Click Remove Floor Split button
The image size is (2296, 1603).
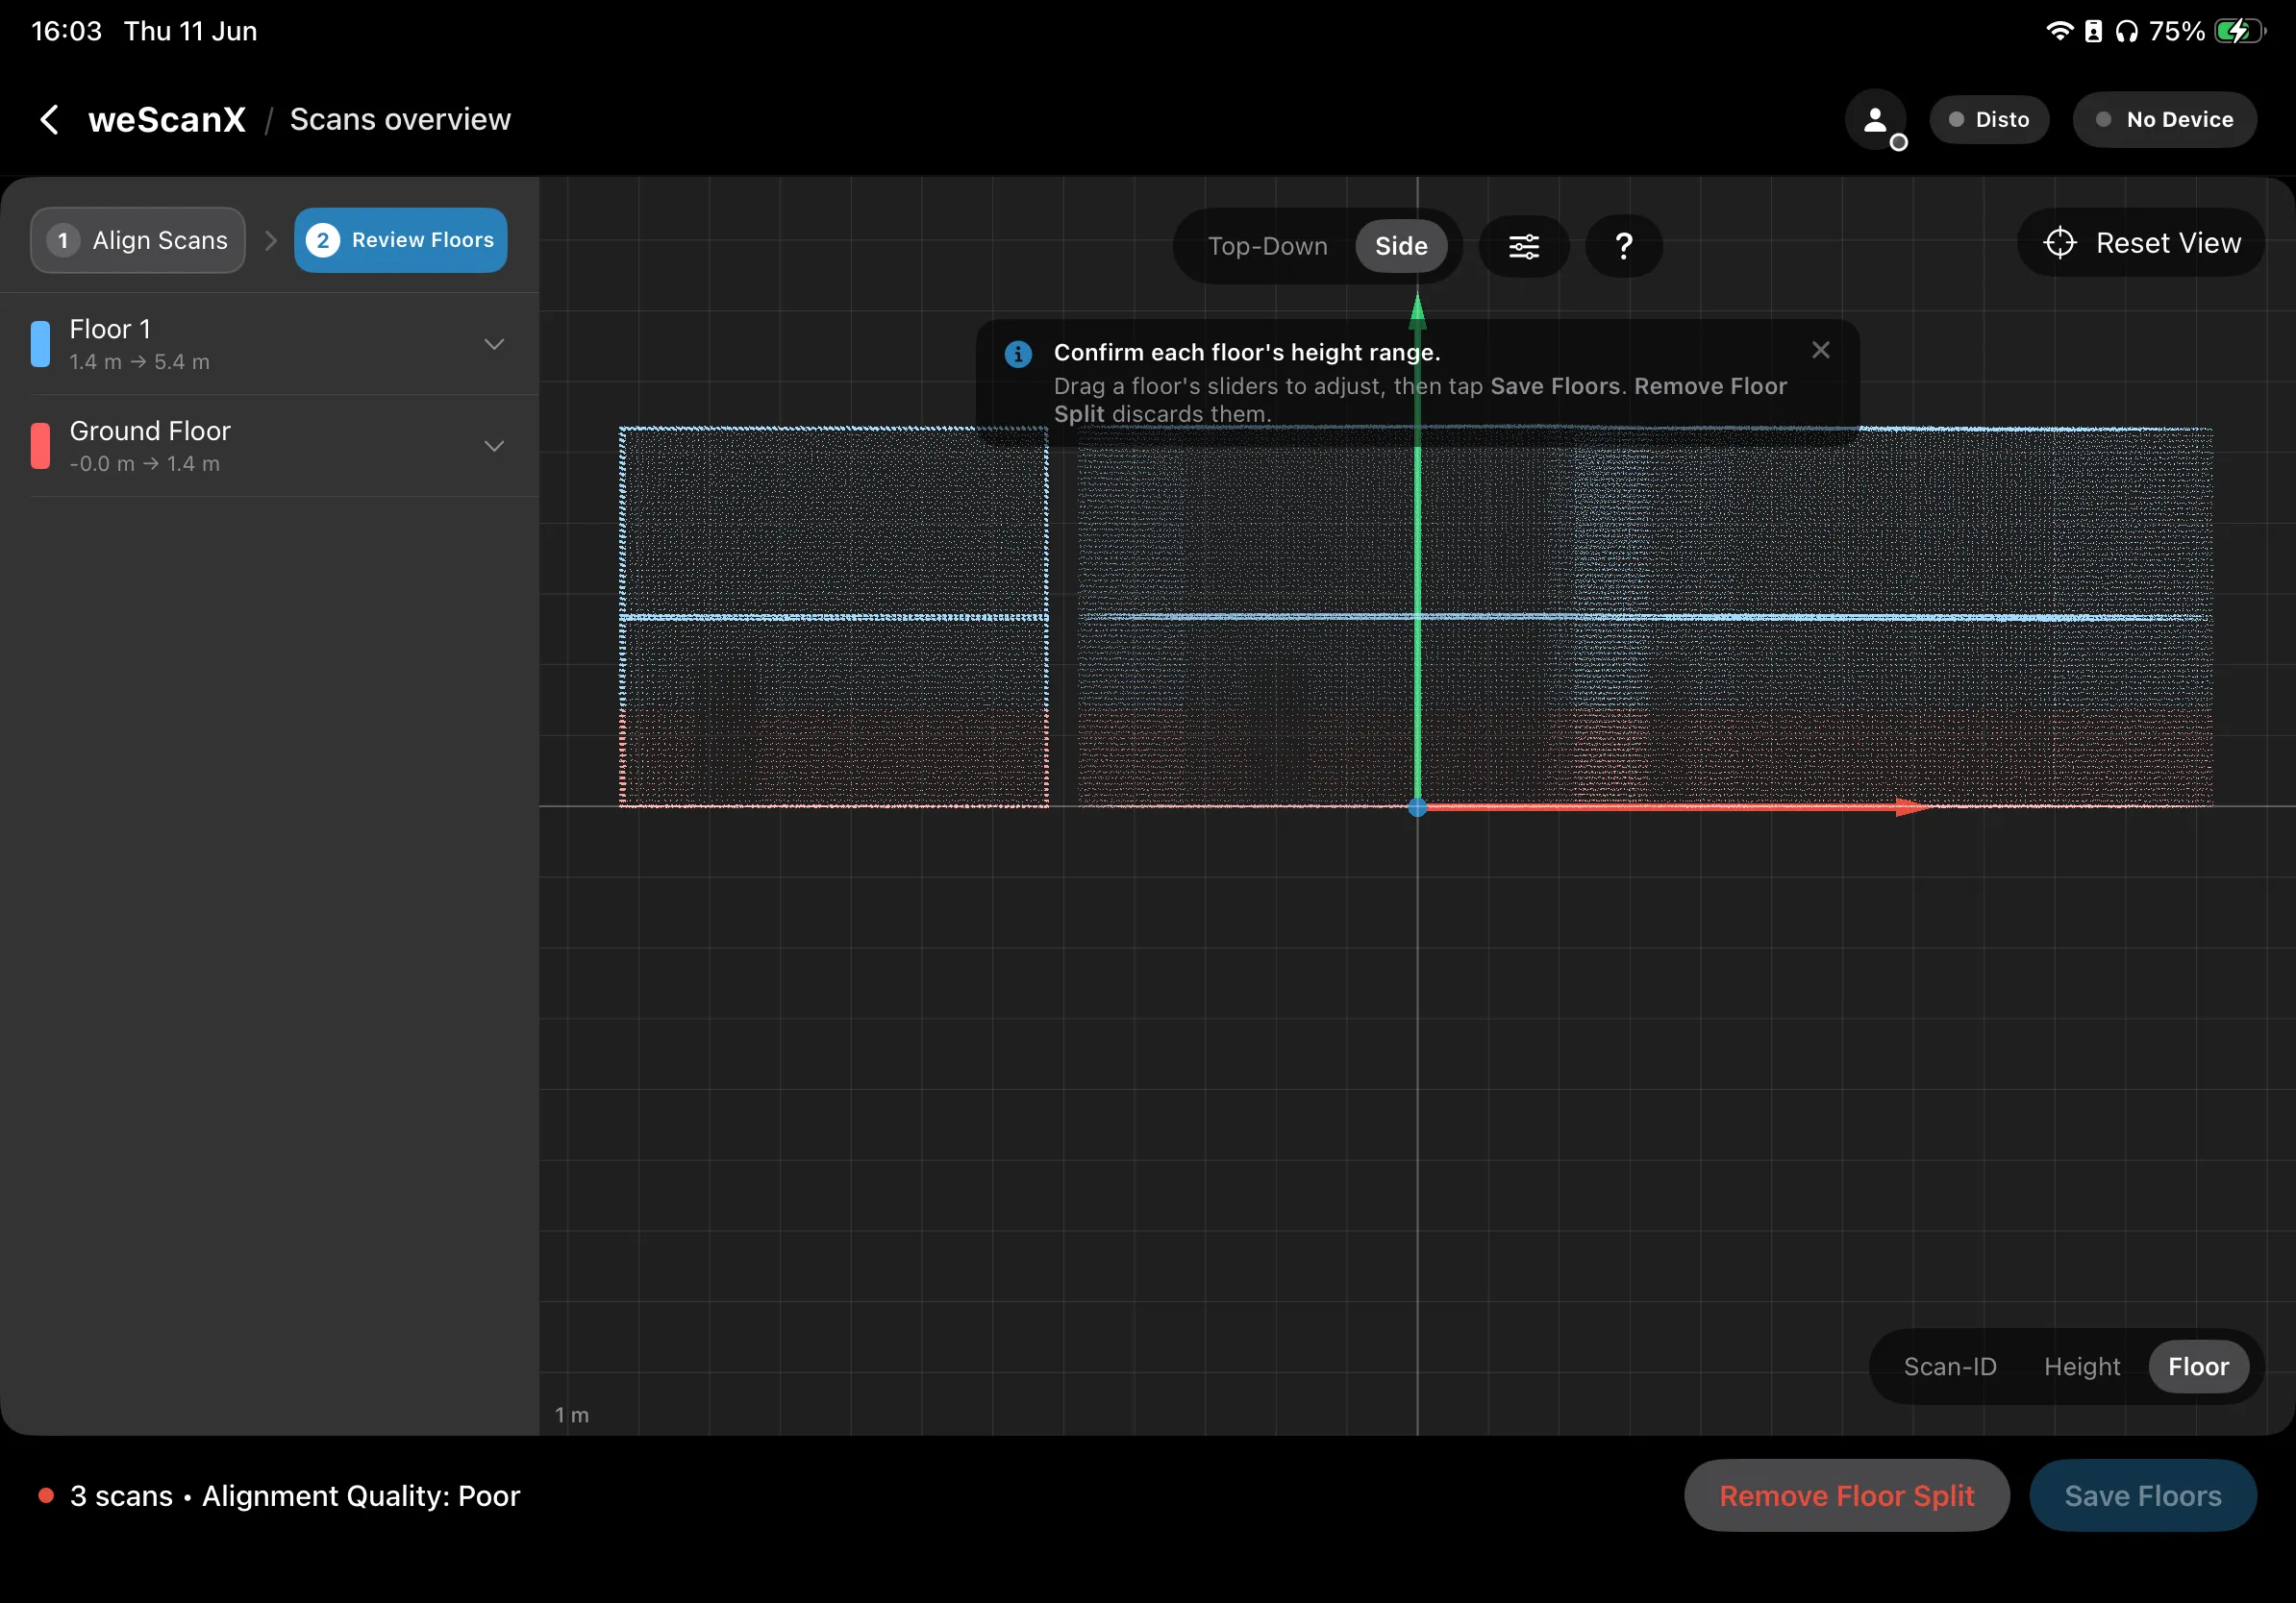pyautogui.click(x=1846, y=1495)
